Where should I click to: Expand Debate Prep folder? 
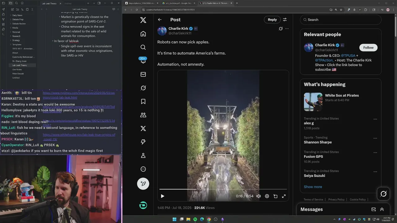coord(18,20)
